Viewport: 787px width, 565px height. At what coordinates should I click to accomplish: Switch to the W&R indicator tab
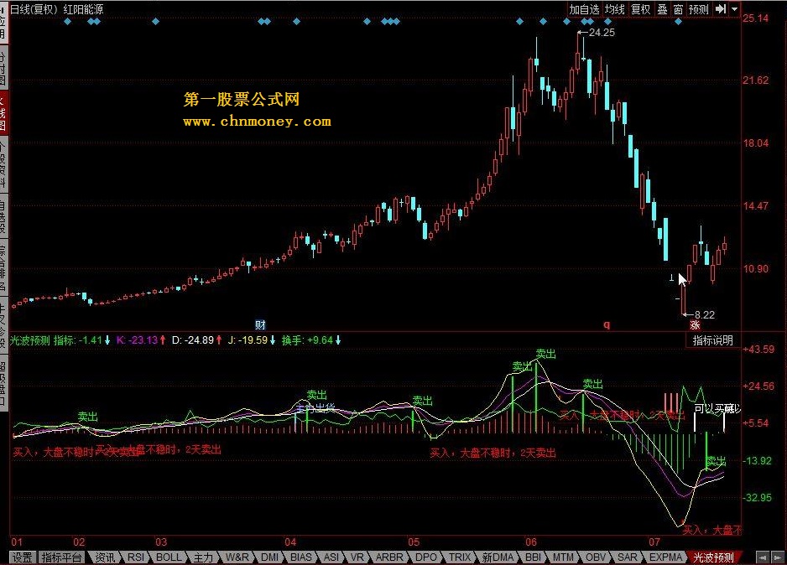(237, 557)
